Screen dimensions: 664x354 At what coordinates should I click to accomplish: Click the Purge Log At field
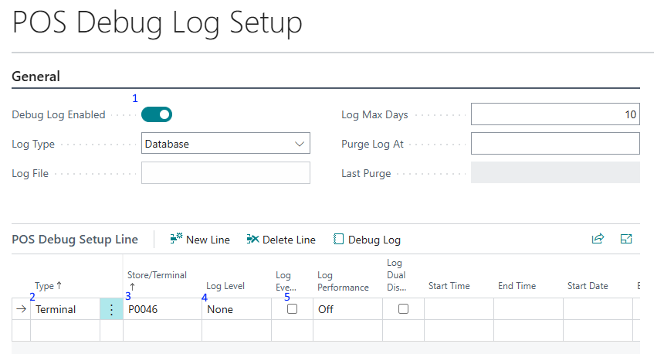point(555,144)
